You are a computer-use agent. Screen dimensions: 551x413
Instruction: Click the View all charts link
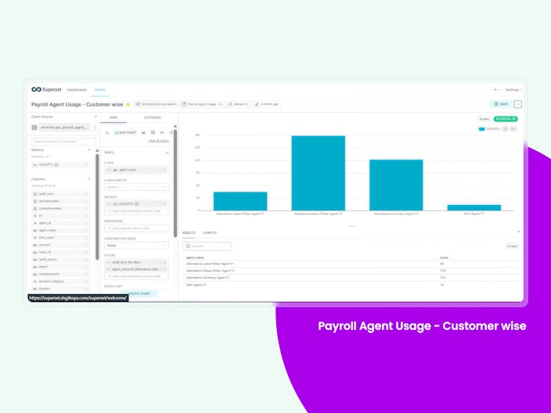158,141
